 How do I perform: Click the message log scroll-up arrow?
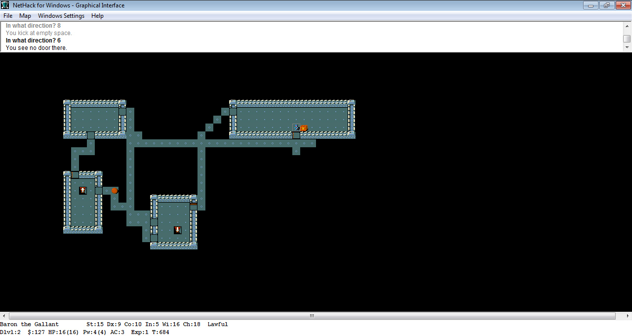(x=627, y=25)
